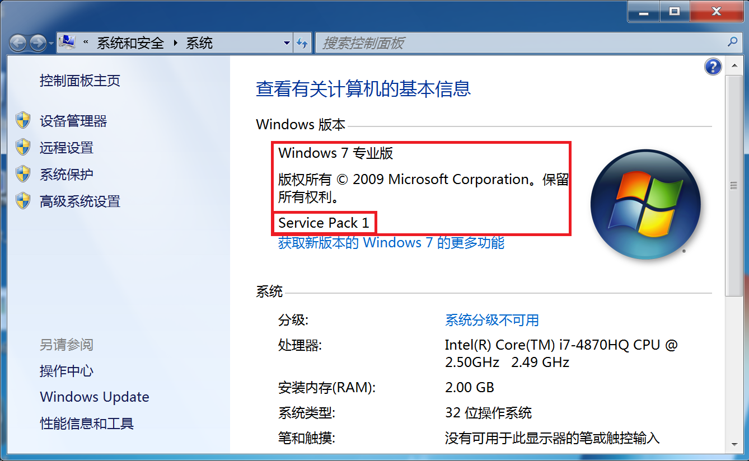Click the vertical scrollbar thumb

pyautogui.click(x=734, y=185)
